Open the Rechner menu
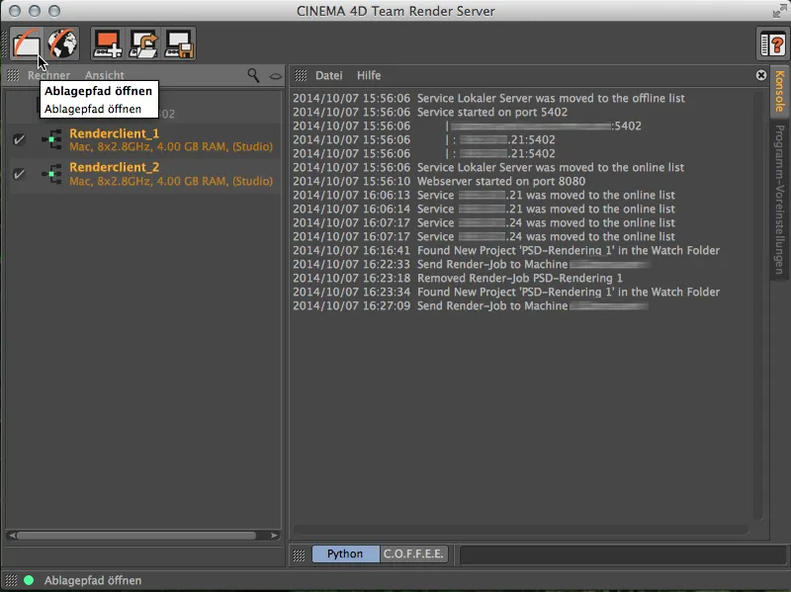Screen dimensions: 791x592 [48, 75]
